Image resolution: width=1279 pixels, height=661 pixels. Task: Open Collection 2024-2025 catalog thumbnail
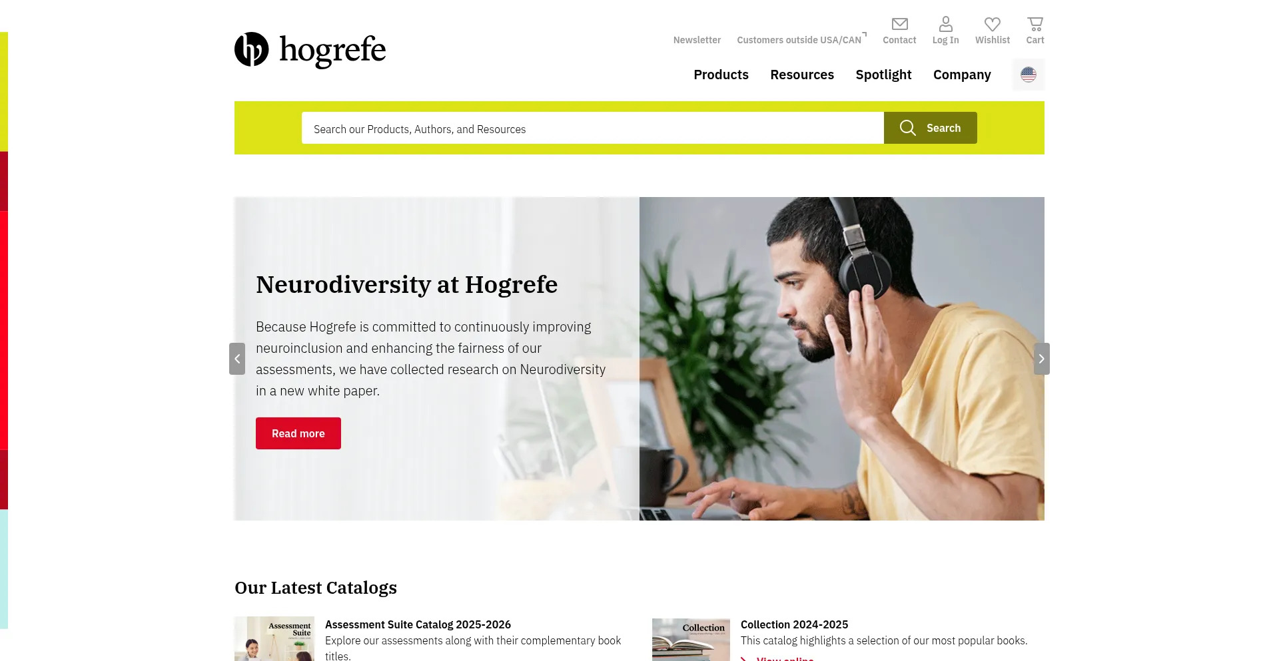[691, 640]
